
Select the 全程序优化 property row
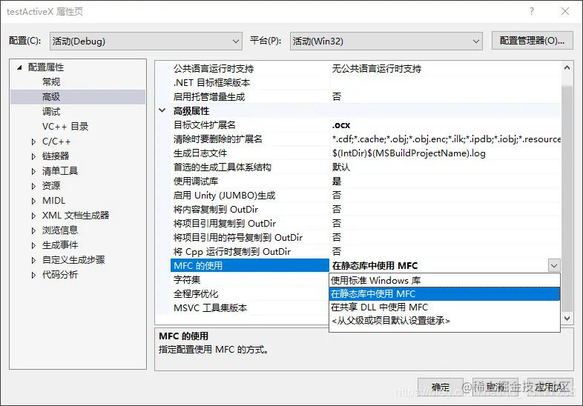250,294
